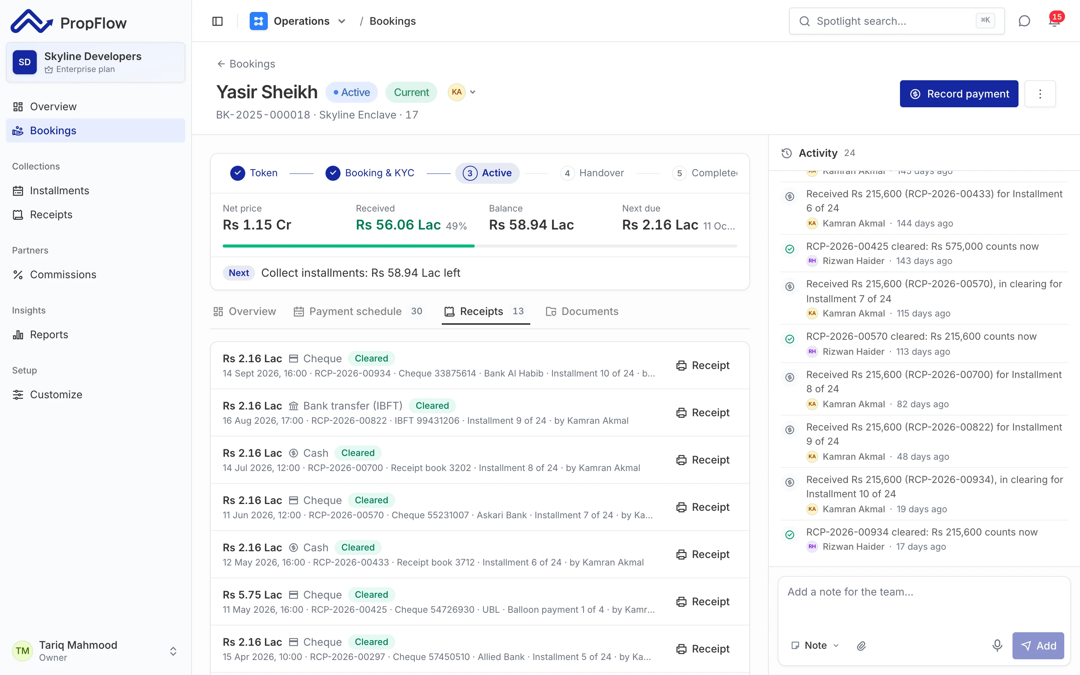Open the three-dot more actions menu

click(1040, 94)
